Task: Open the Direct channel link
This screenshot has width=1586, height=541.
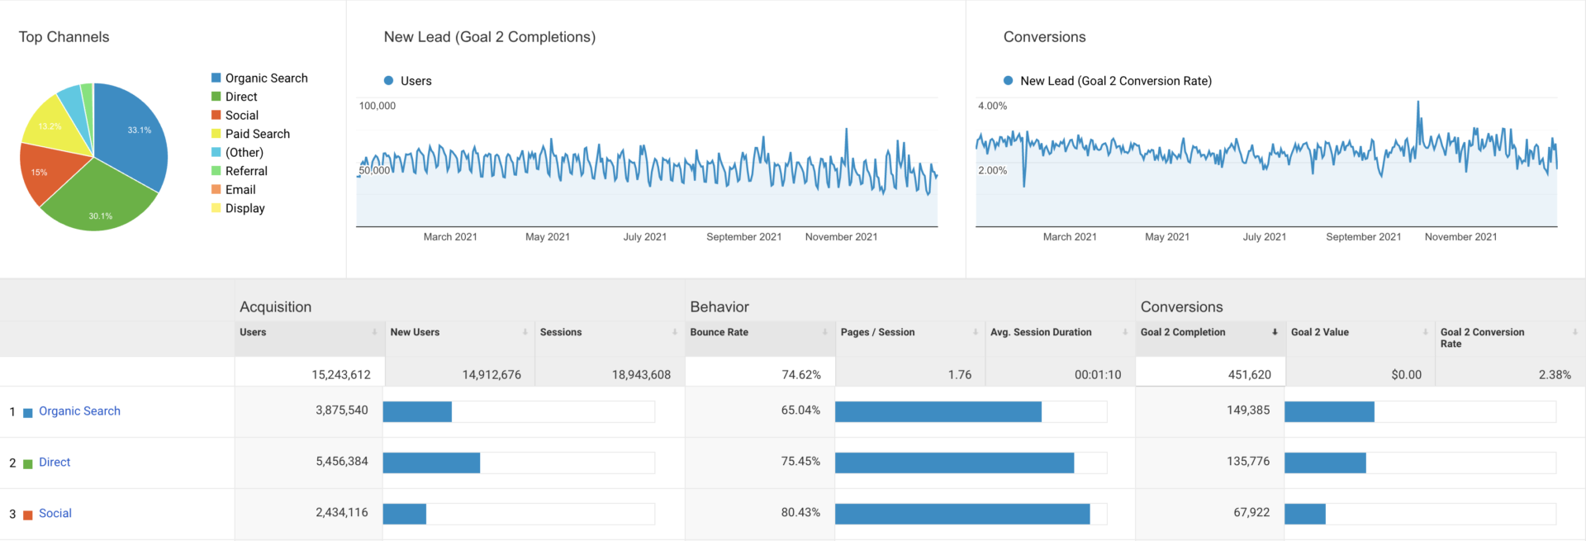Action: (55, 463)
